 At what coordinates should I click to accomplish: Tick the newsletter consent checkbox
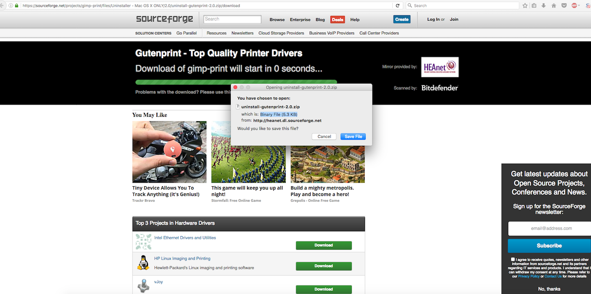point(513,259)
